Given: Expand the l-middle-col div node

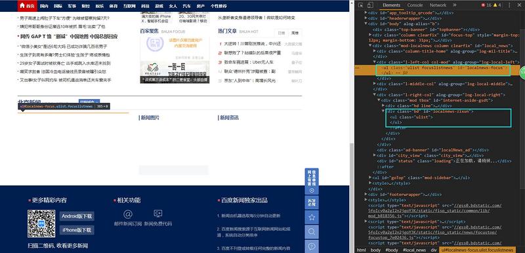Looking at the screenshot, I should coord(375,84).
